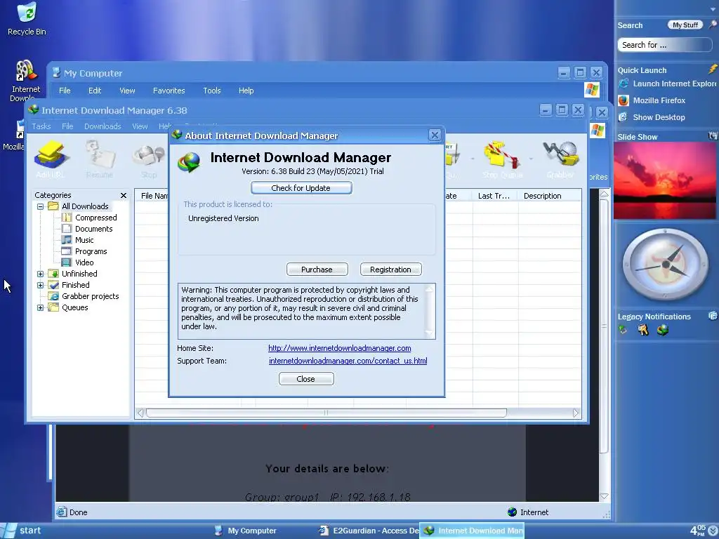This screenshot has width=719, height=539.
Task: Select the All Downloads folder
Action: [85, 206]
